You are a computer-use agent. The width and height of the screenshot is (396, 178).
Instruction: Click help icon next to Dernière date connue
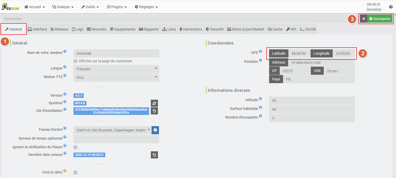[x=65, y=153]
